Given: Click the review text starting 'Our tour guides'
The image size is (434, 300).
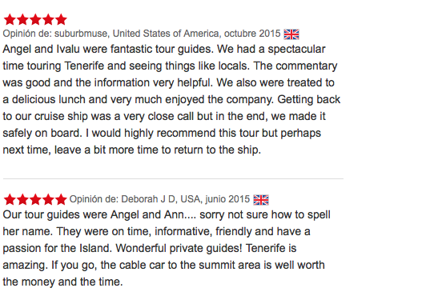Looking at the screenshot, I should coord(167,248).
